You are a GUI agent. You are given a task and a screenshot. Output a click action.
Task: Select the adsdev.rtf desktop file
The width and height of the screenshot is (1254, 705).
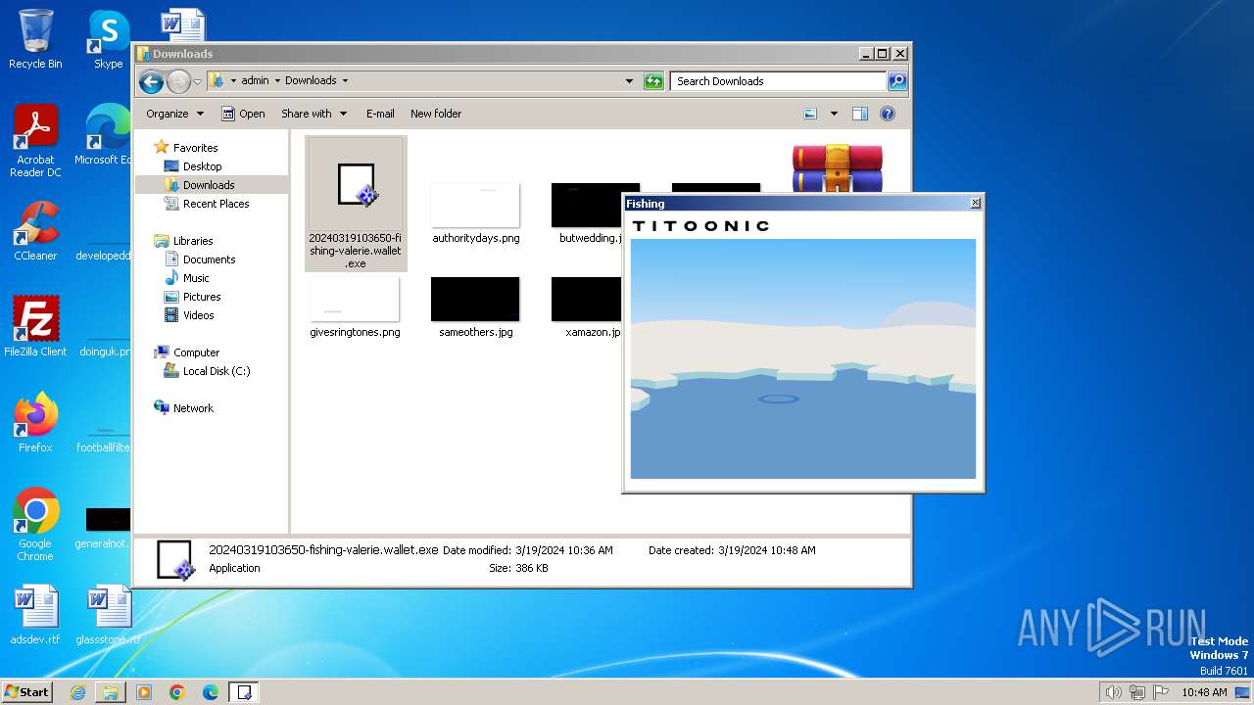(x=35, y=615)
